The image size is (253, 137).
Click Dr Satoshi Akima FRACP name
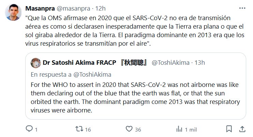[x=95, y=63]
